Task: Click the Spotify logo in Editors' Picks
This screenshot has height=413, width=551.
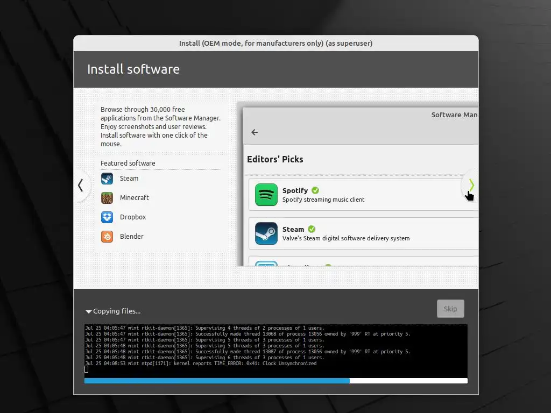Action: pos(266,195)
